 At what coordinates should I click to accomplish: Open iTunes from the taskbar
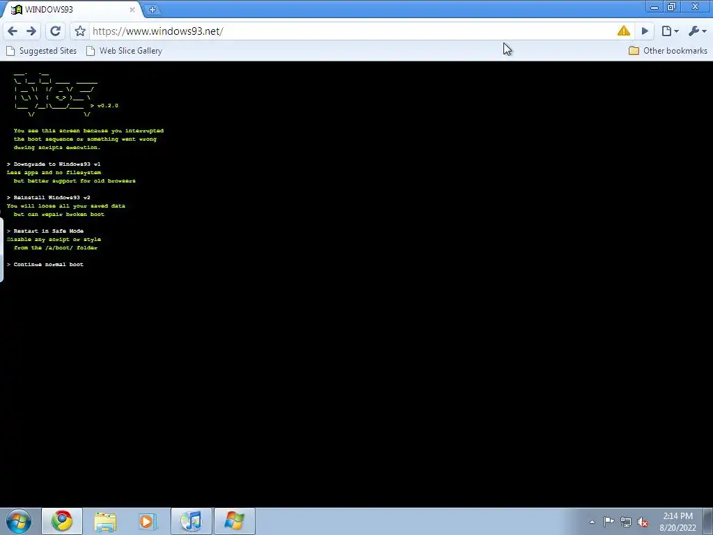191,521
